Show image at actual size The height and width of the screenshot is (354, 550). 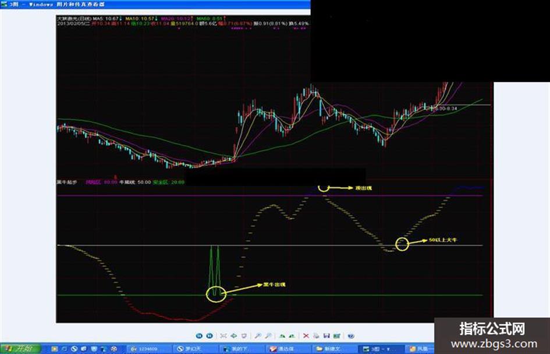pyautogui.click(x=233, y=336)
